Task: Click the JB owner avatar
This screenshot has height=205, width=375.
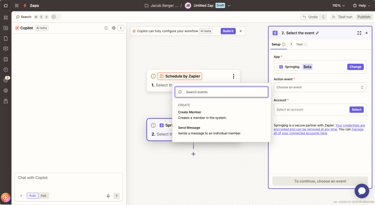Action: (x=188, y=5)
